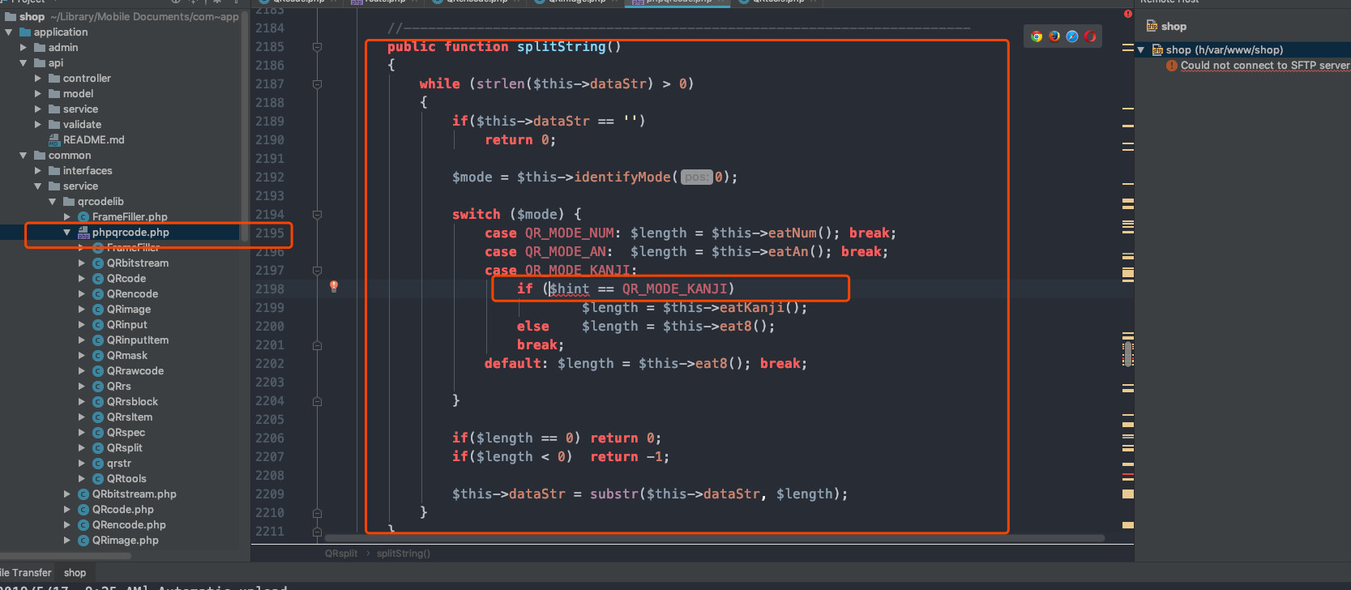Click the QRbitstream.php file icon
The width and height of the screenshot is (1351, 590).
coord(83,494)
